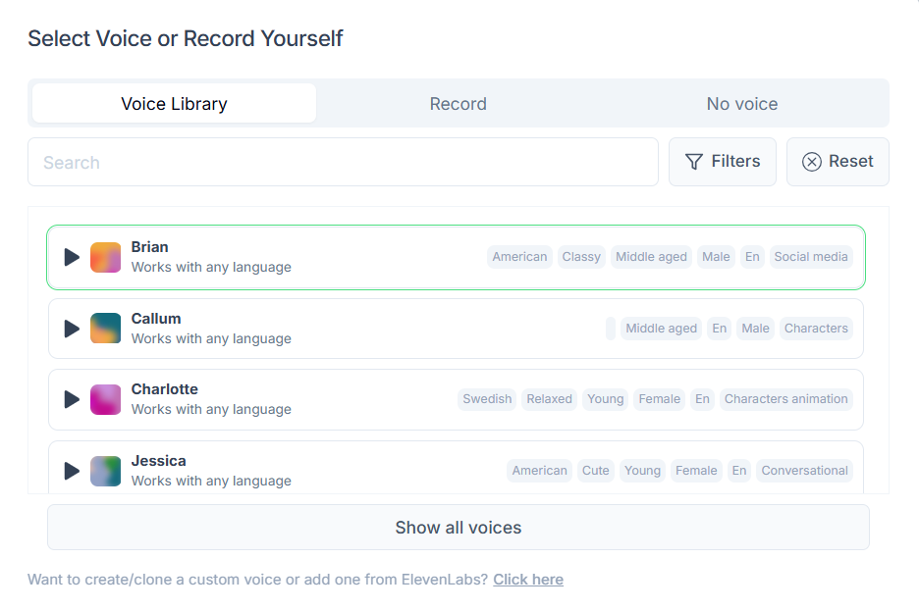Click Jessica's En language tag
919x611 pixels.
coord(739,471)
